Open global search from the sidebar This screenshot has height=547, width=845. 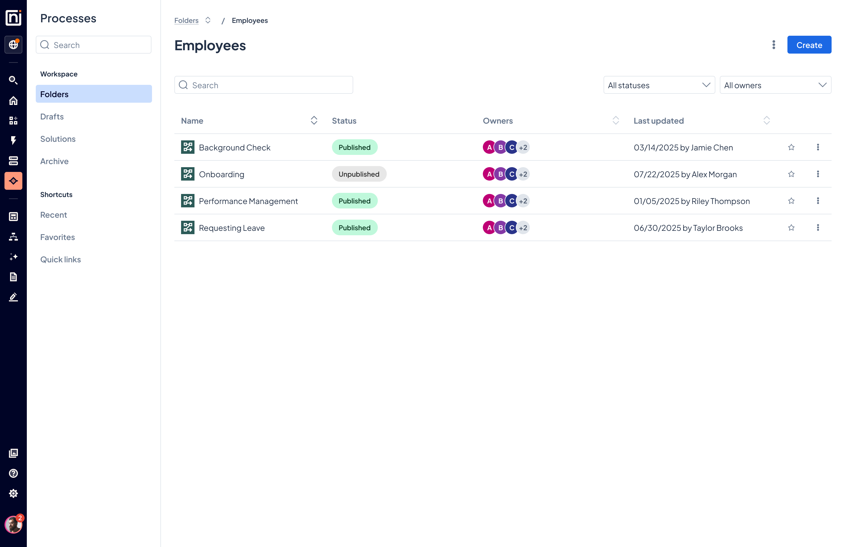pos(13,80)
